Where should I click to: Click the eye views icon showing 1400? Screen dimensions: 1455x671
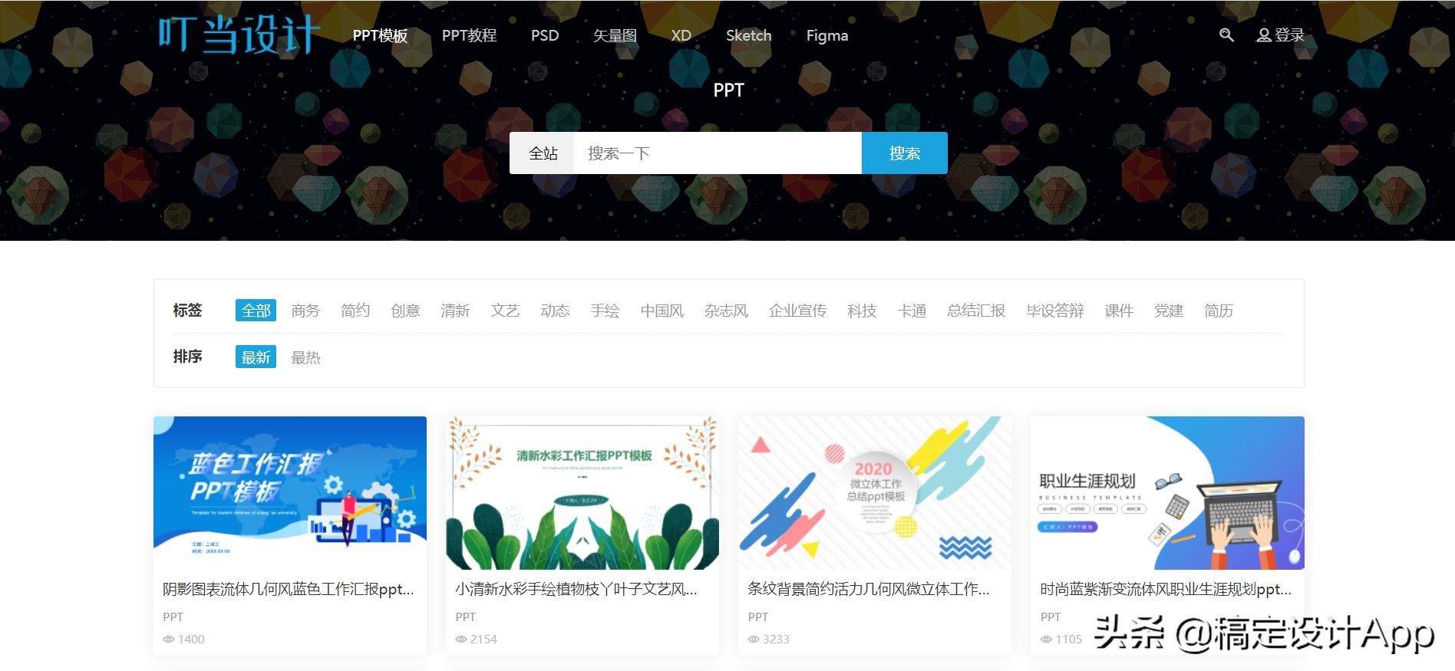pos(169,639)
